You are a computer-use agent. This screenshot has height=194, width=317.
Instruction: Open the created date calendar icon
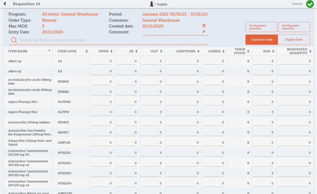pos(204,26)
